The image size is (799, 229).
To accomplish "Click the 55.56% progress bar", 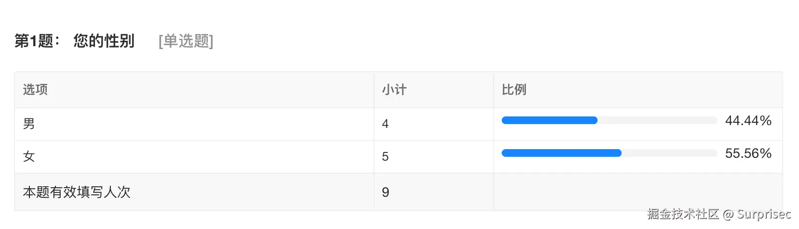I will 561,153.
